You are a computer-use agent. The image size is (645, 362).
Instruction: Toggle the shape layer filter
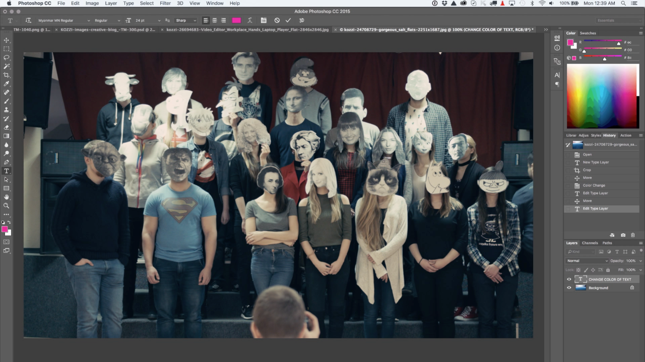pos(625,251)
